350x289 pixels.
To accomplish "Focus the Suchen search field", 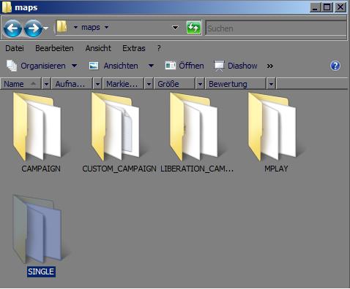I will pyautogui.click(x=276, y=28).
